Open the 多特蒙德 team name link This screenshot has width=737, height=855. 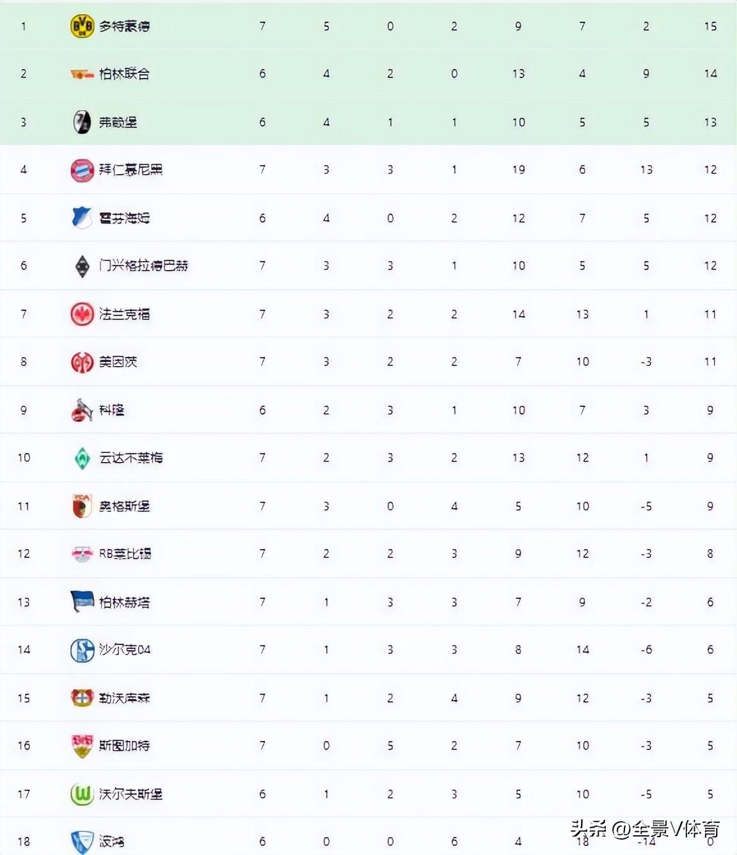[125, 26]
